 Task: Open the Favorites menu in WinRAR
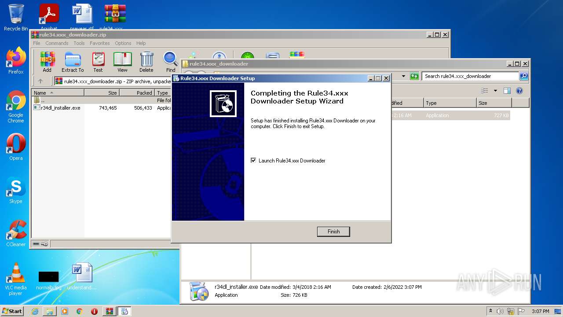pyautogui.click(x=100, y=43)
